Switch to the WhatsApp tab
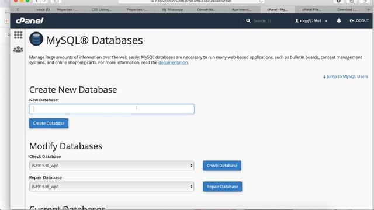The width and height of the screenshot is (374, 210). pos(172,10)
